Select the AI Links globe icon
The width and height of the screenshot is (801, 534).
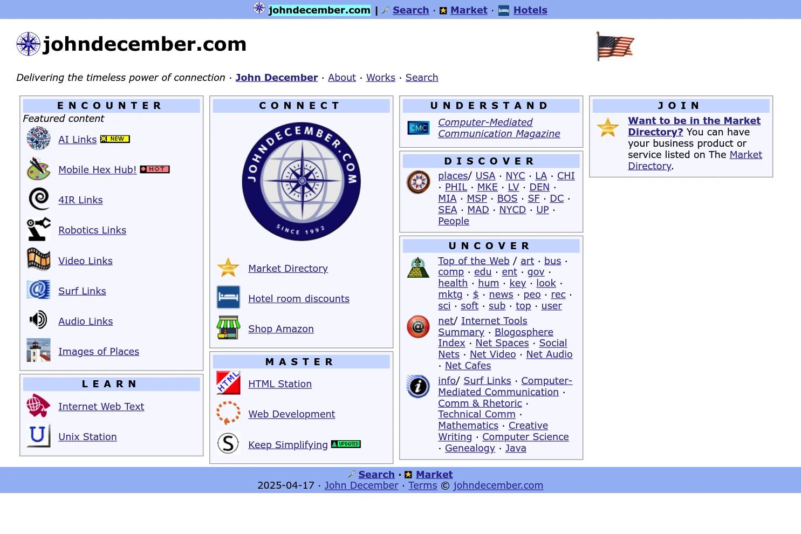click(x=38, y=138)
